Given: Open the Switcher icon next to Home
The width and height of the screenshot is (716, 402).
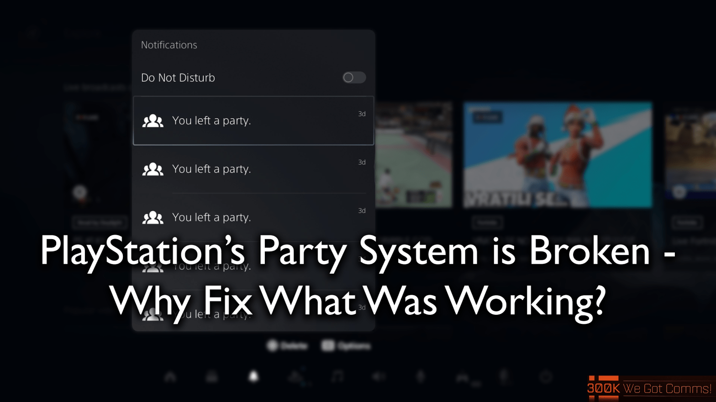Looking at the screenshot, I should [212, 377].
